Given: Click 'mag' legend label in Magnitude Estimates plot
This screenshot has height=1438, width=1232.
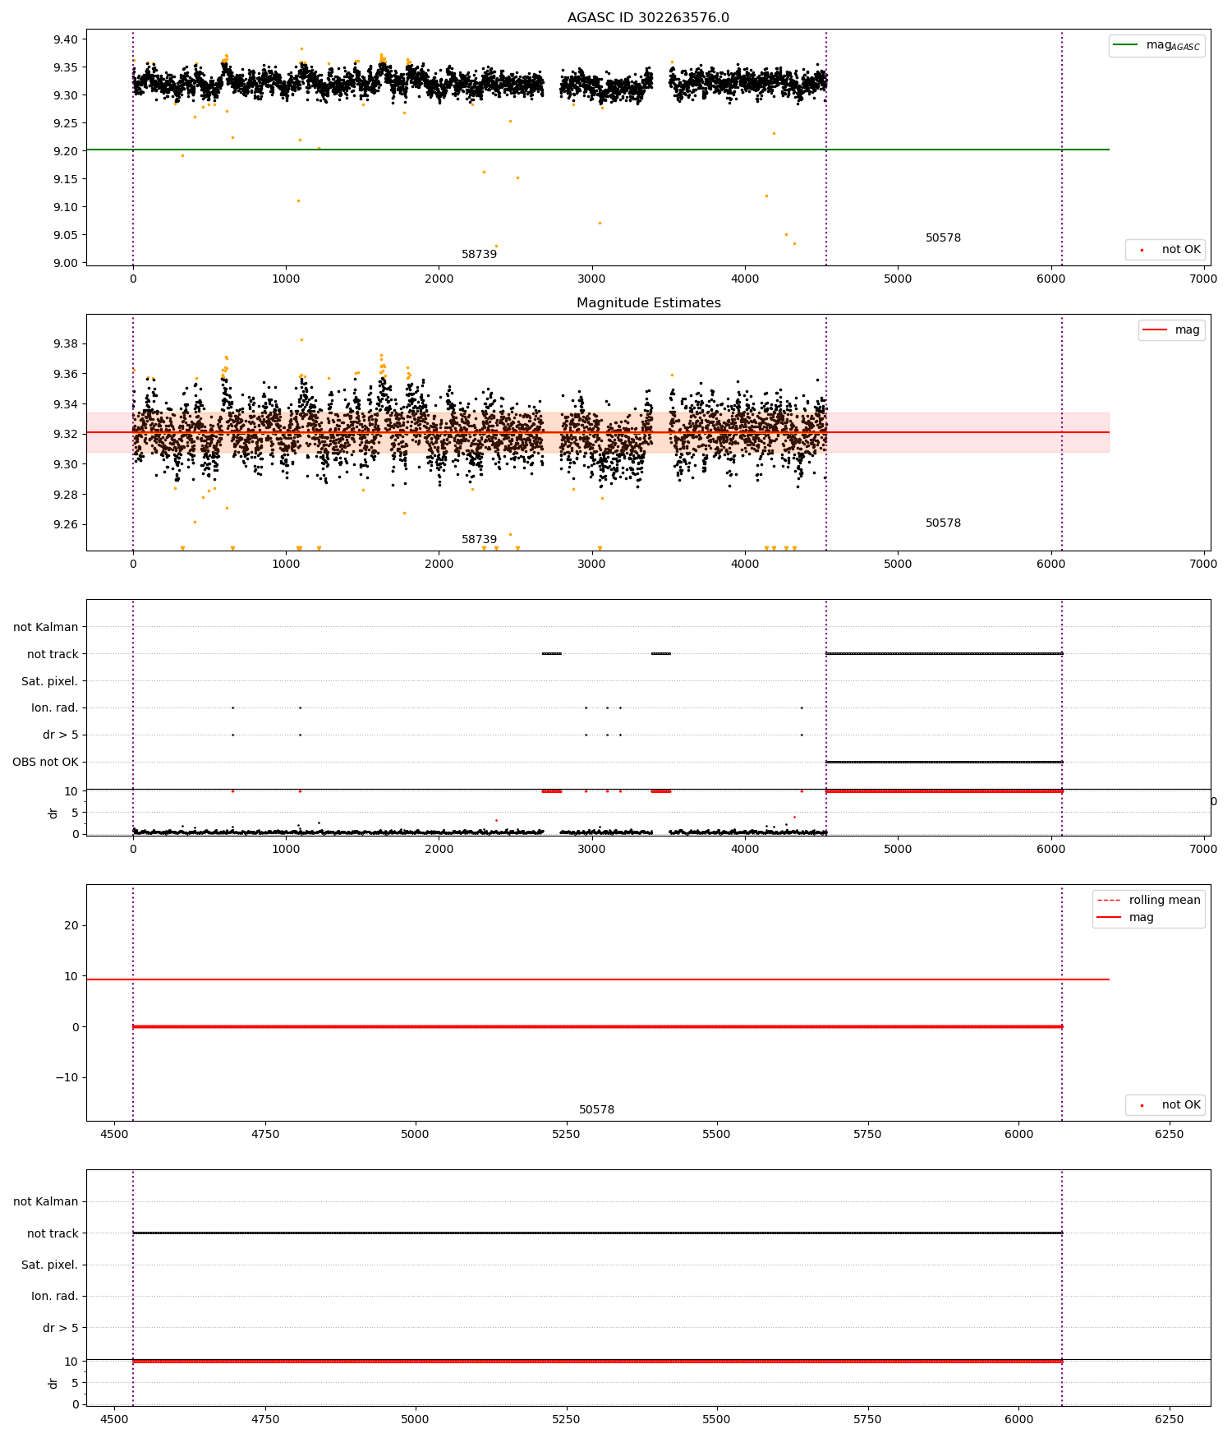Looking at the screenshot, I should pyautogui.click(x=1187, y=330).
